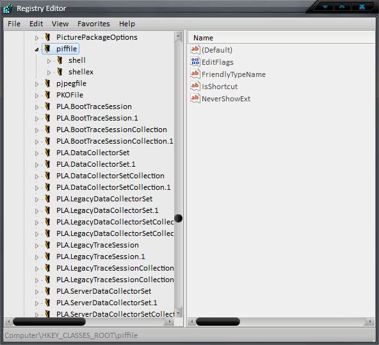Select the FriendlyTypeName value
The height and width of the screenshot is (345, 379).
click(x=234, y=74)
